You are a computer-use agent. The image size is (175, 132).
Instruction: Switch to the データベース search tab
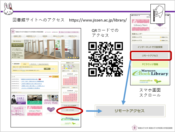coord(33,64)
